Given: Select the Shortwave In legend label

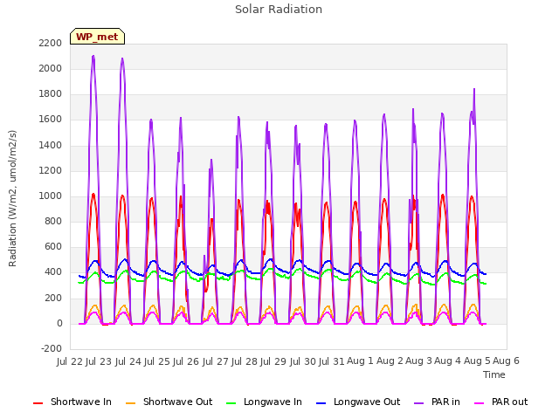Looking at the screenshot, I should click(x=81, y=402).
